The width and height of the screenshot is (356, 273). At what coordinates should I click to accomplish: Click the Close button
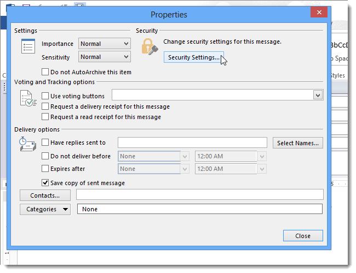coord(303,236)
